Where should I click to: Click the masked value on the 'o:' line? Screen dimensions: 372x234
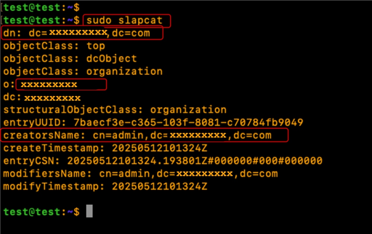point(49,84)
